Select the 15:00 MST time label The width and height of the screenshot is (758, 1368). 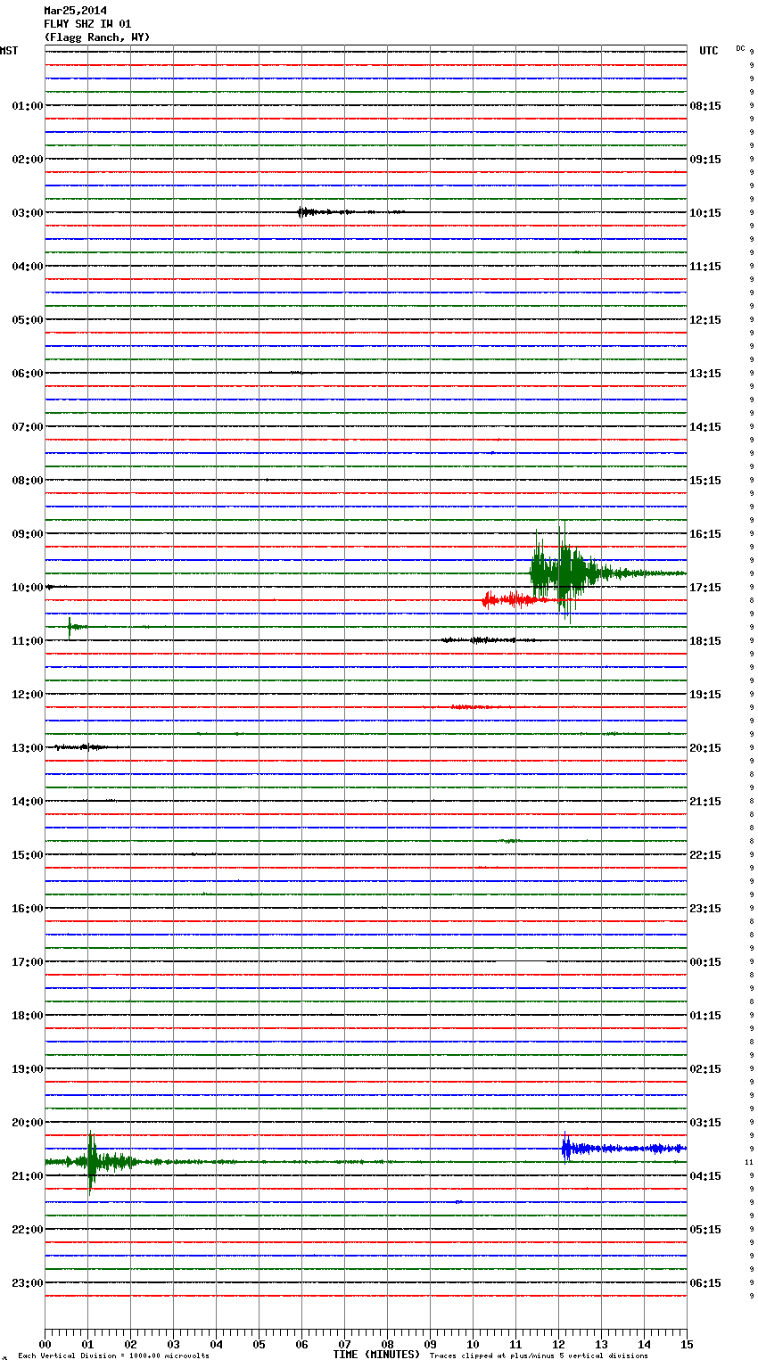[28, 855]
